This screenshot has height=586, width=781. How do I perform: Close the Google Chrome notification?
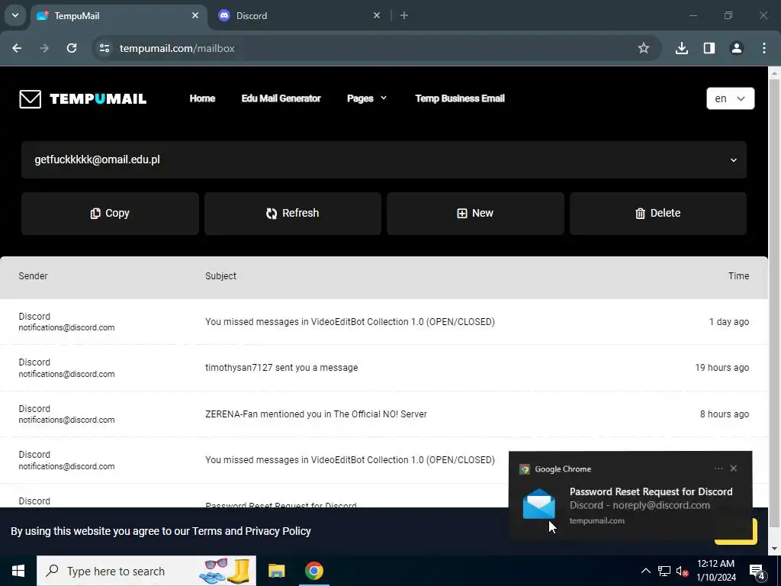coord(733,468)
